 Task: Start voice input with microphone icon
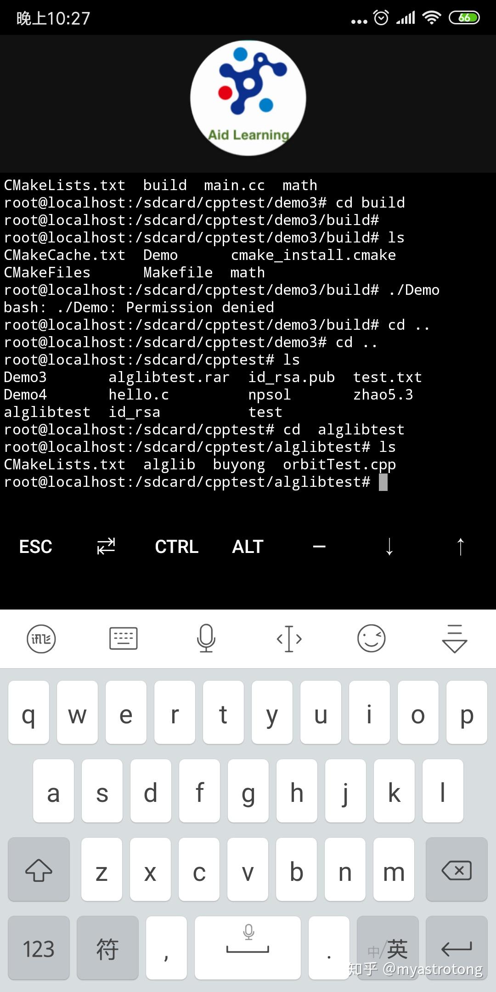(x=206, y=638)
